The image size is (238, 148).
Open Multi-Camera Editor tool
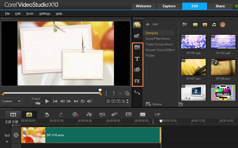coord(142,114)
